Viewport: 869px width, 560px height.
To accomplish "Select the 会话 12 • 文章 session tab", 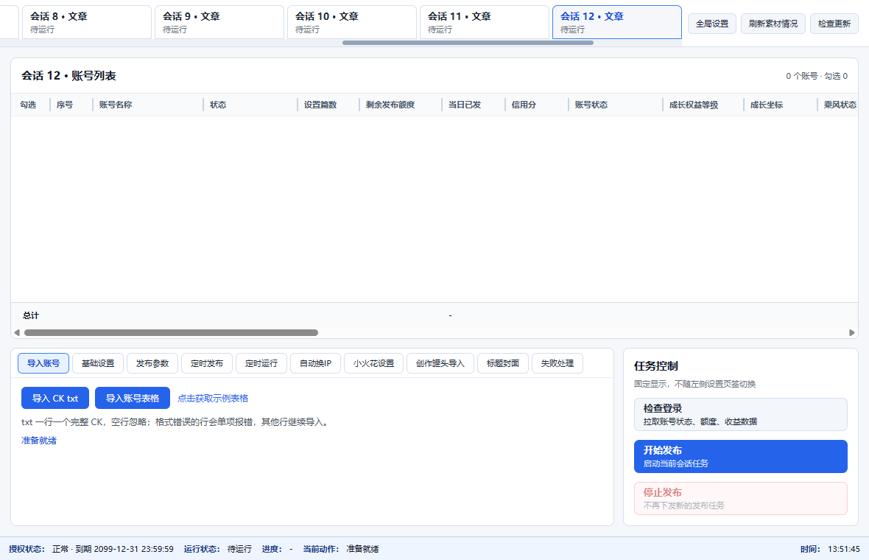I will [617, 22].
